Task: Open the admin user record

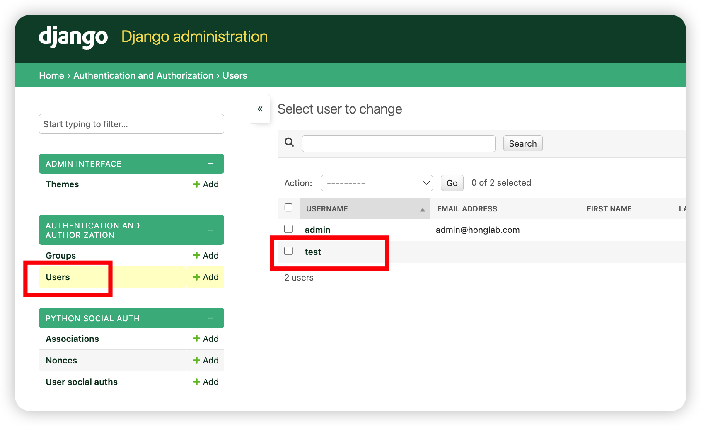Action: [317, 230]
